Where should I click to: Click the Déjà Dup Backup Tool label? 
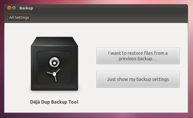(x=54, y=102)
